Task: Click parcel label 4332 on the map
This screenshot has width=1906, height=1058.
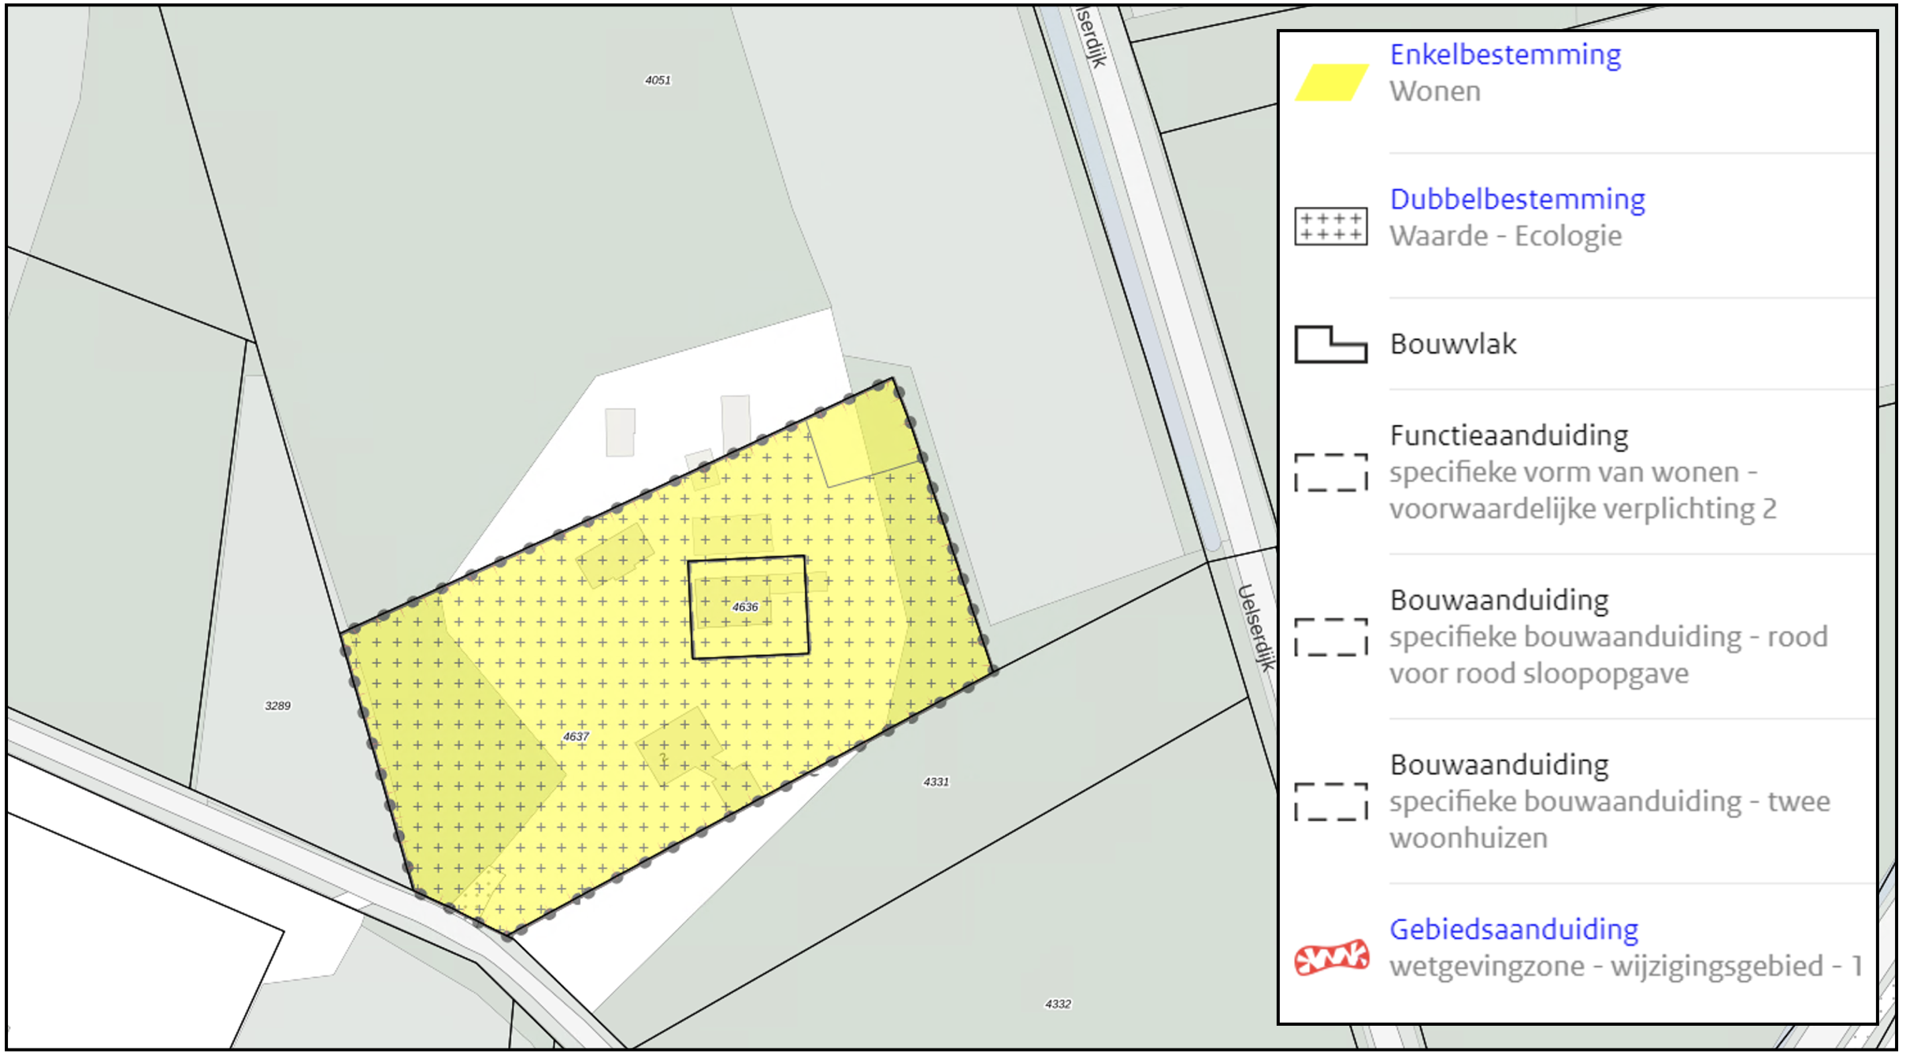Action: pyautogui.click(x=1058, y=1004)
